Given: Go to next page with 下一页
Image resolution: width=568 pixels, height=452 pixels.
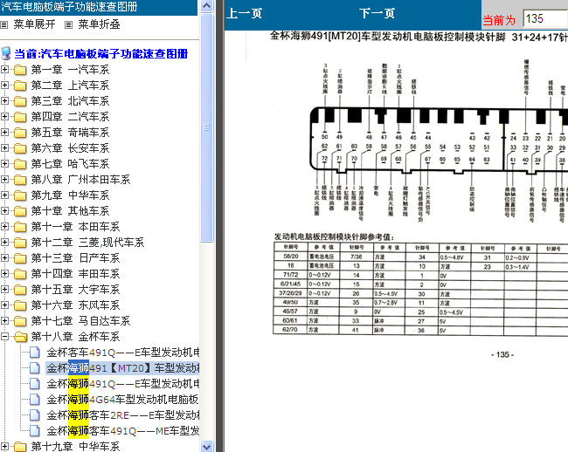Looking at the screenshot, I should tap(377, 14).
